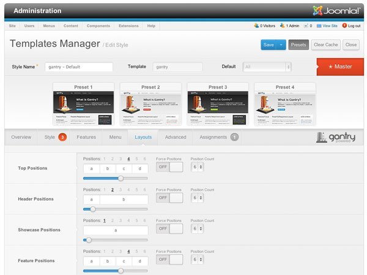
Task: Click the 1 Admin status icon
Action: point(282,26)
